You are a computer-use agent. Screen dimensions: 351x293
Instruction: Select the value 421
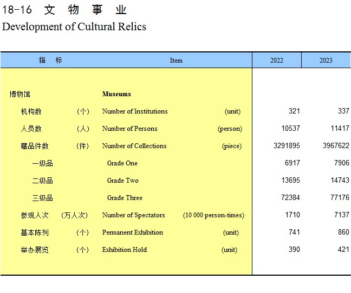tap(343, 249)
